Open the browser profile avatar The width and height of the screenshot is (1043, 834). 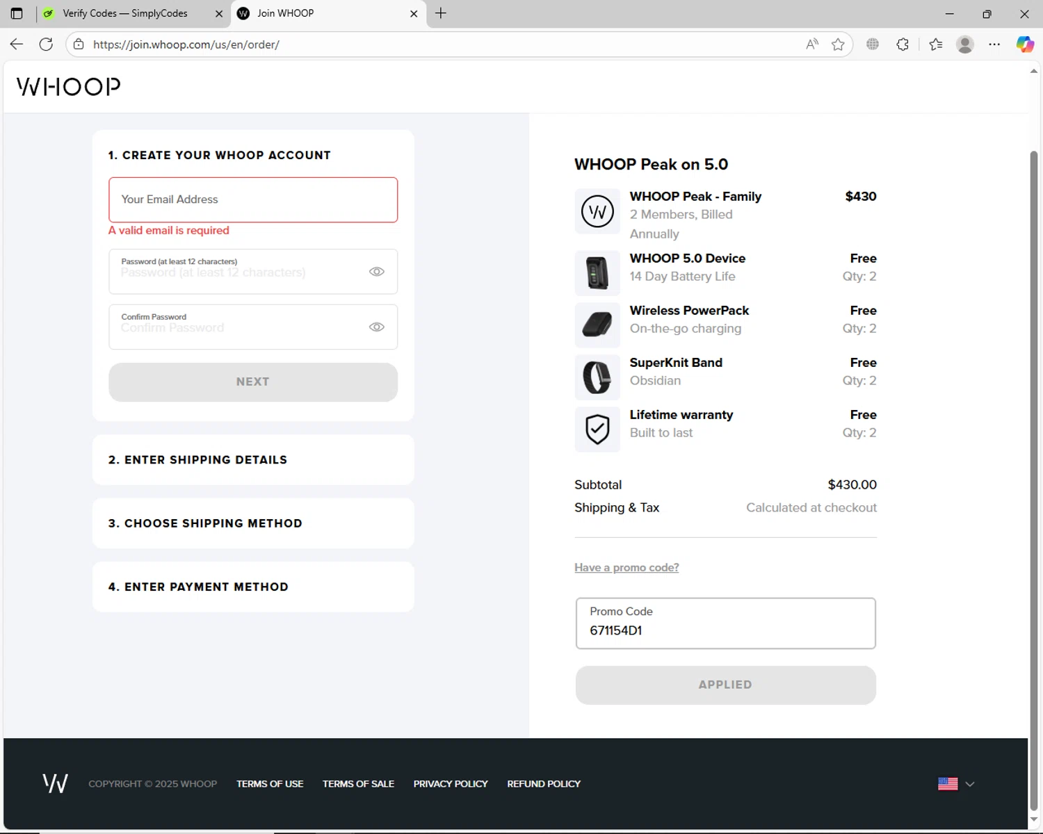pyautogui.click(x=965, y=44)
